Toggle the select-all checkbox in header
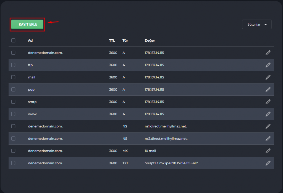Viewport: 283px width, 193px height. tap(13, 40)
